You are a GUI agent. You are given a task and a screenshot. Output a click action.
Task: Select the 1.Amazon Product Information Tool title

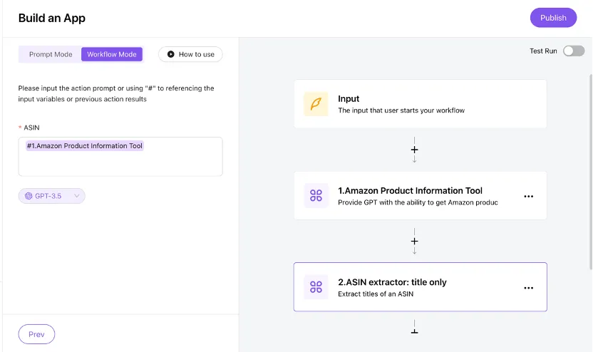click(410, 190)
